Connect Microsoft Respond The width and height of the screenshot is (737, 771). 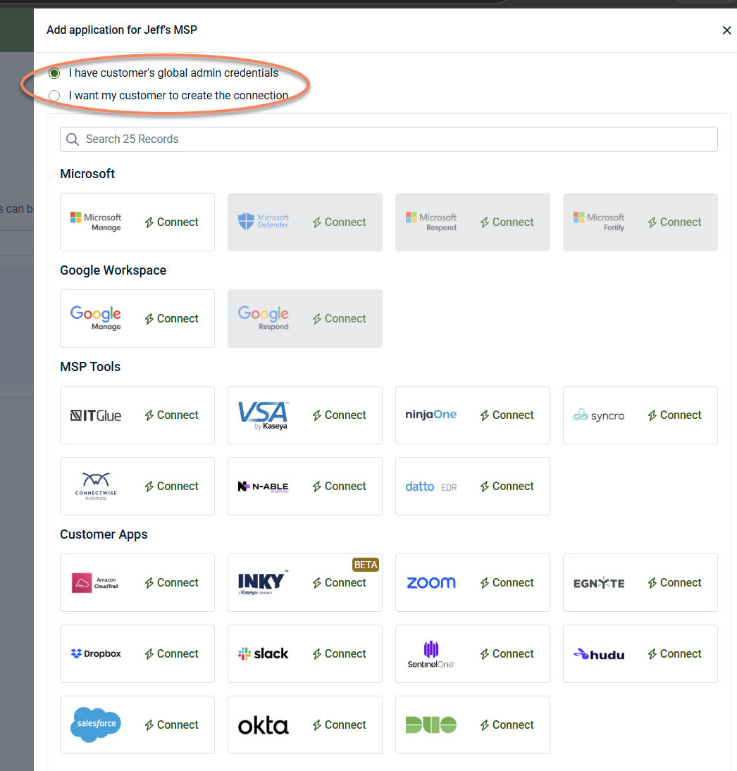click(507, 222)
